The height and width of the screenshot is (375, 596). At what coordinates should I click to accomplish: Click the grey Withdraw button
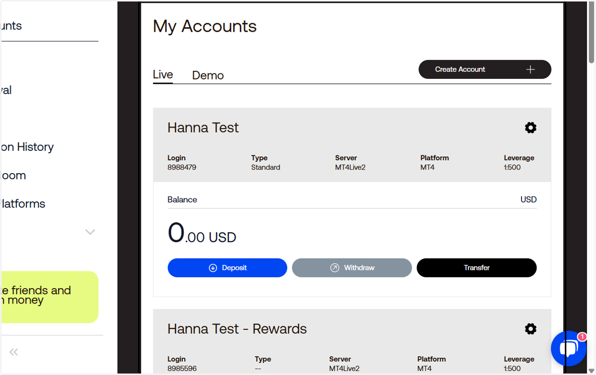pos(352,268)
